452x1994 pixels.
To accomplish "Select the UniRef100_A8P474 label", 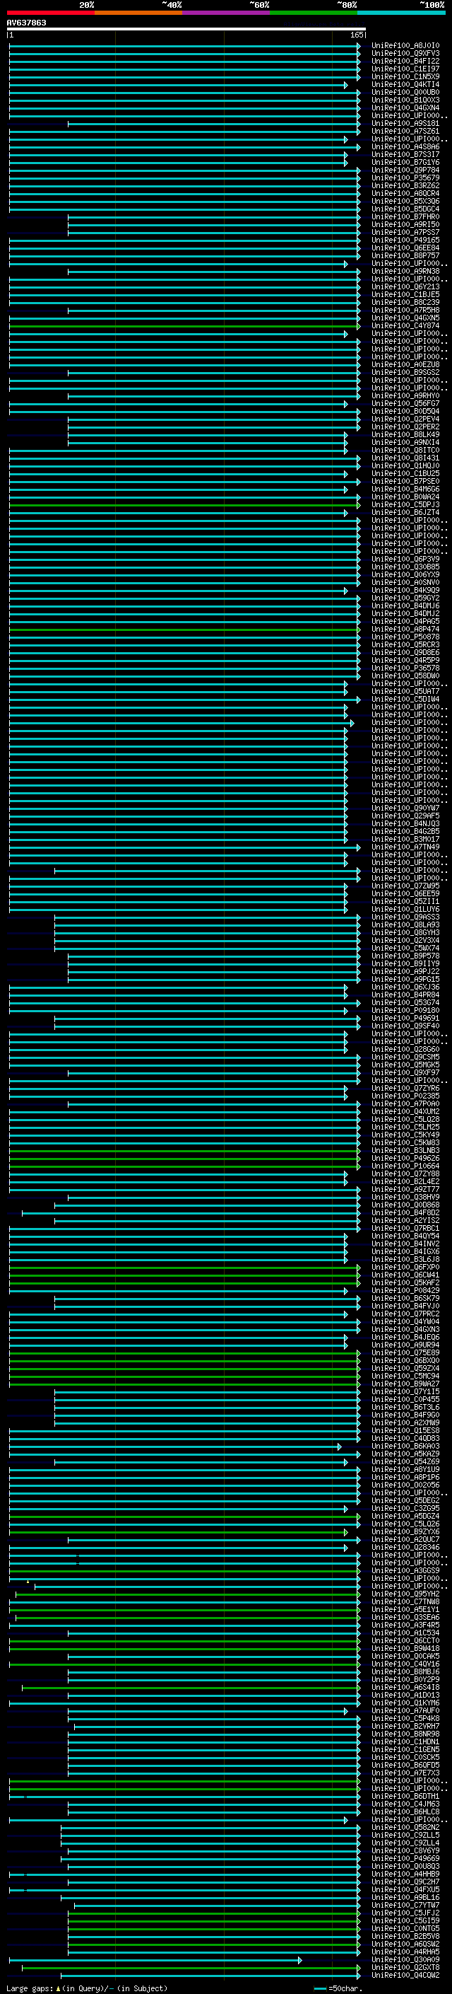I will pyautogui.click(x=405, y=630).
